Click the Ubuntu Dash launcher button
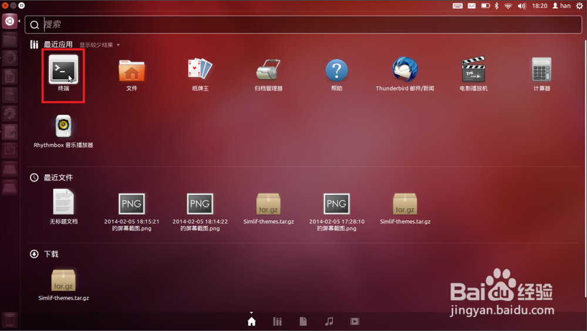 10,21
